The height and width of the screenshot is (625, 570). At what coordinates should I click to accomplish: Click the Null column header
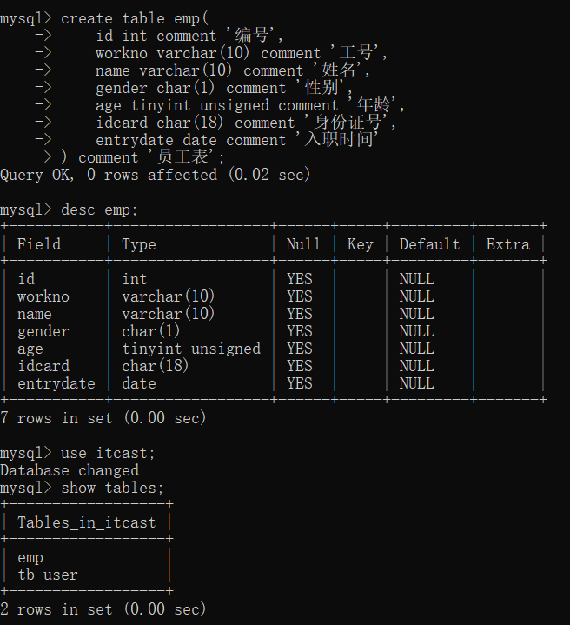click(x=303, y=244)
